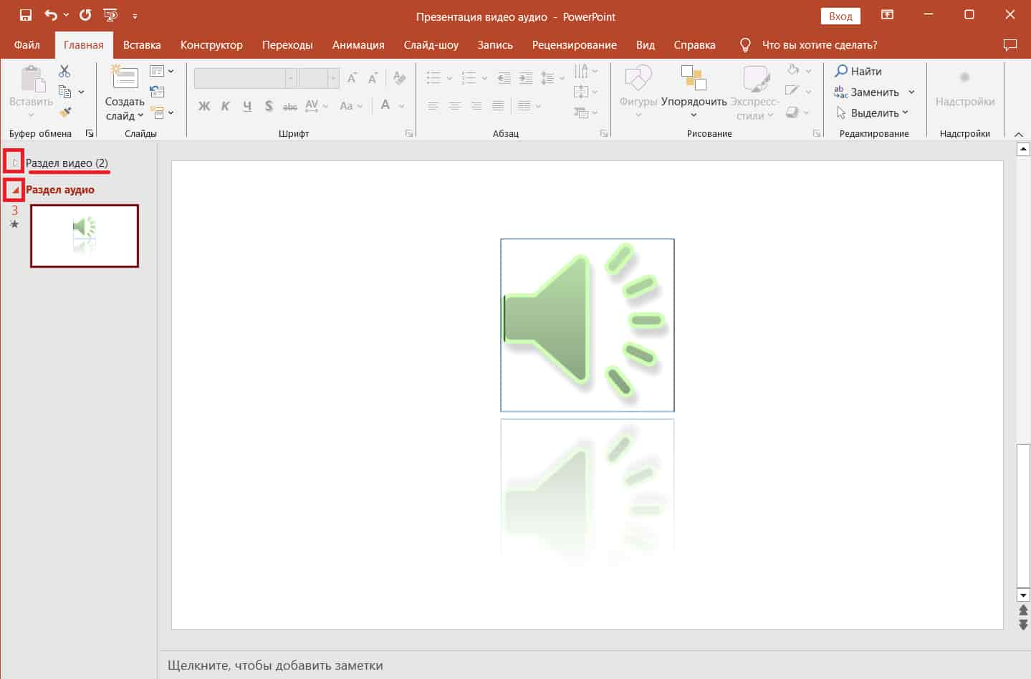Open the Выделить select dropdown
This screenshot has width=1031, height=679.
(x=872, y=112)
